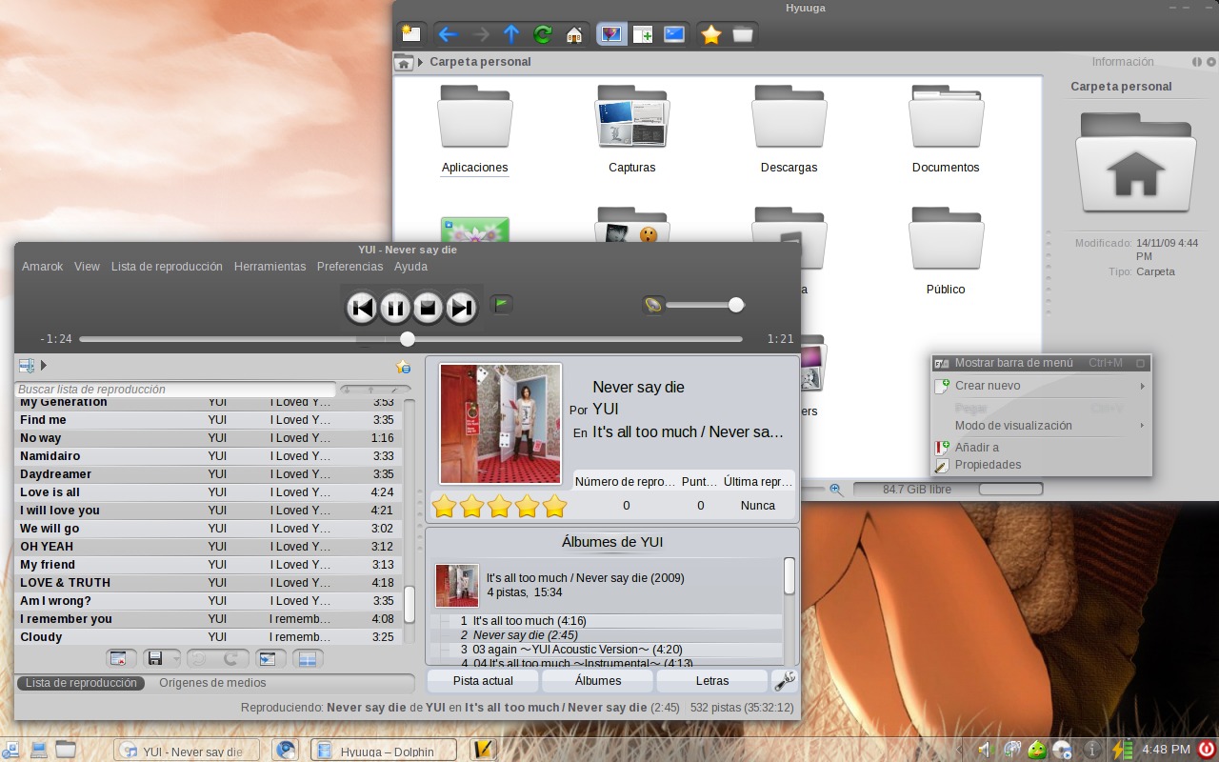Viewport: 1219px width, 762px height.
Task: Click the split view icon in Dolphin
Action: pyautogui.click(x=643, y=34)
